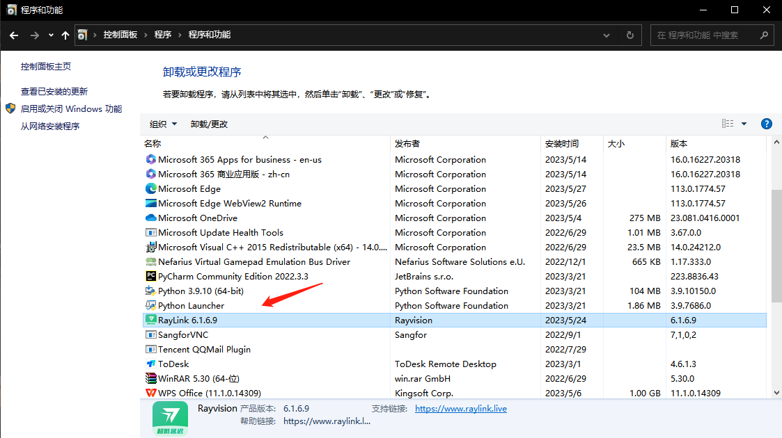Click the Forward navigation arrow
This screenshot has height=438, width=782.
coord(34,35)
